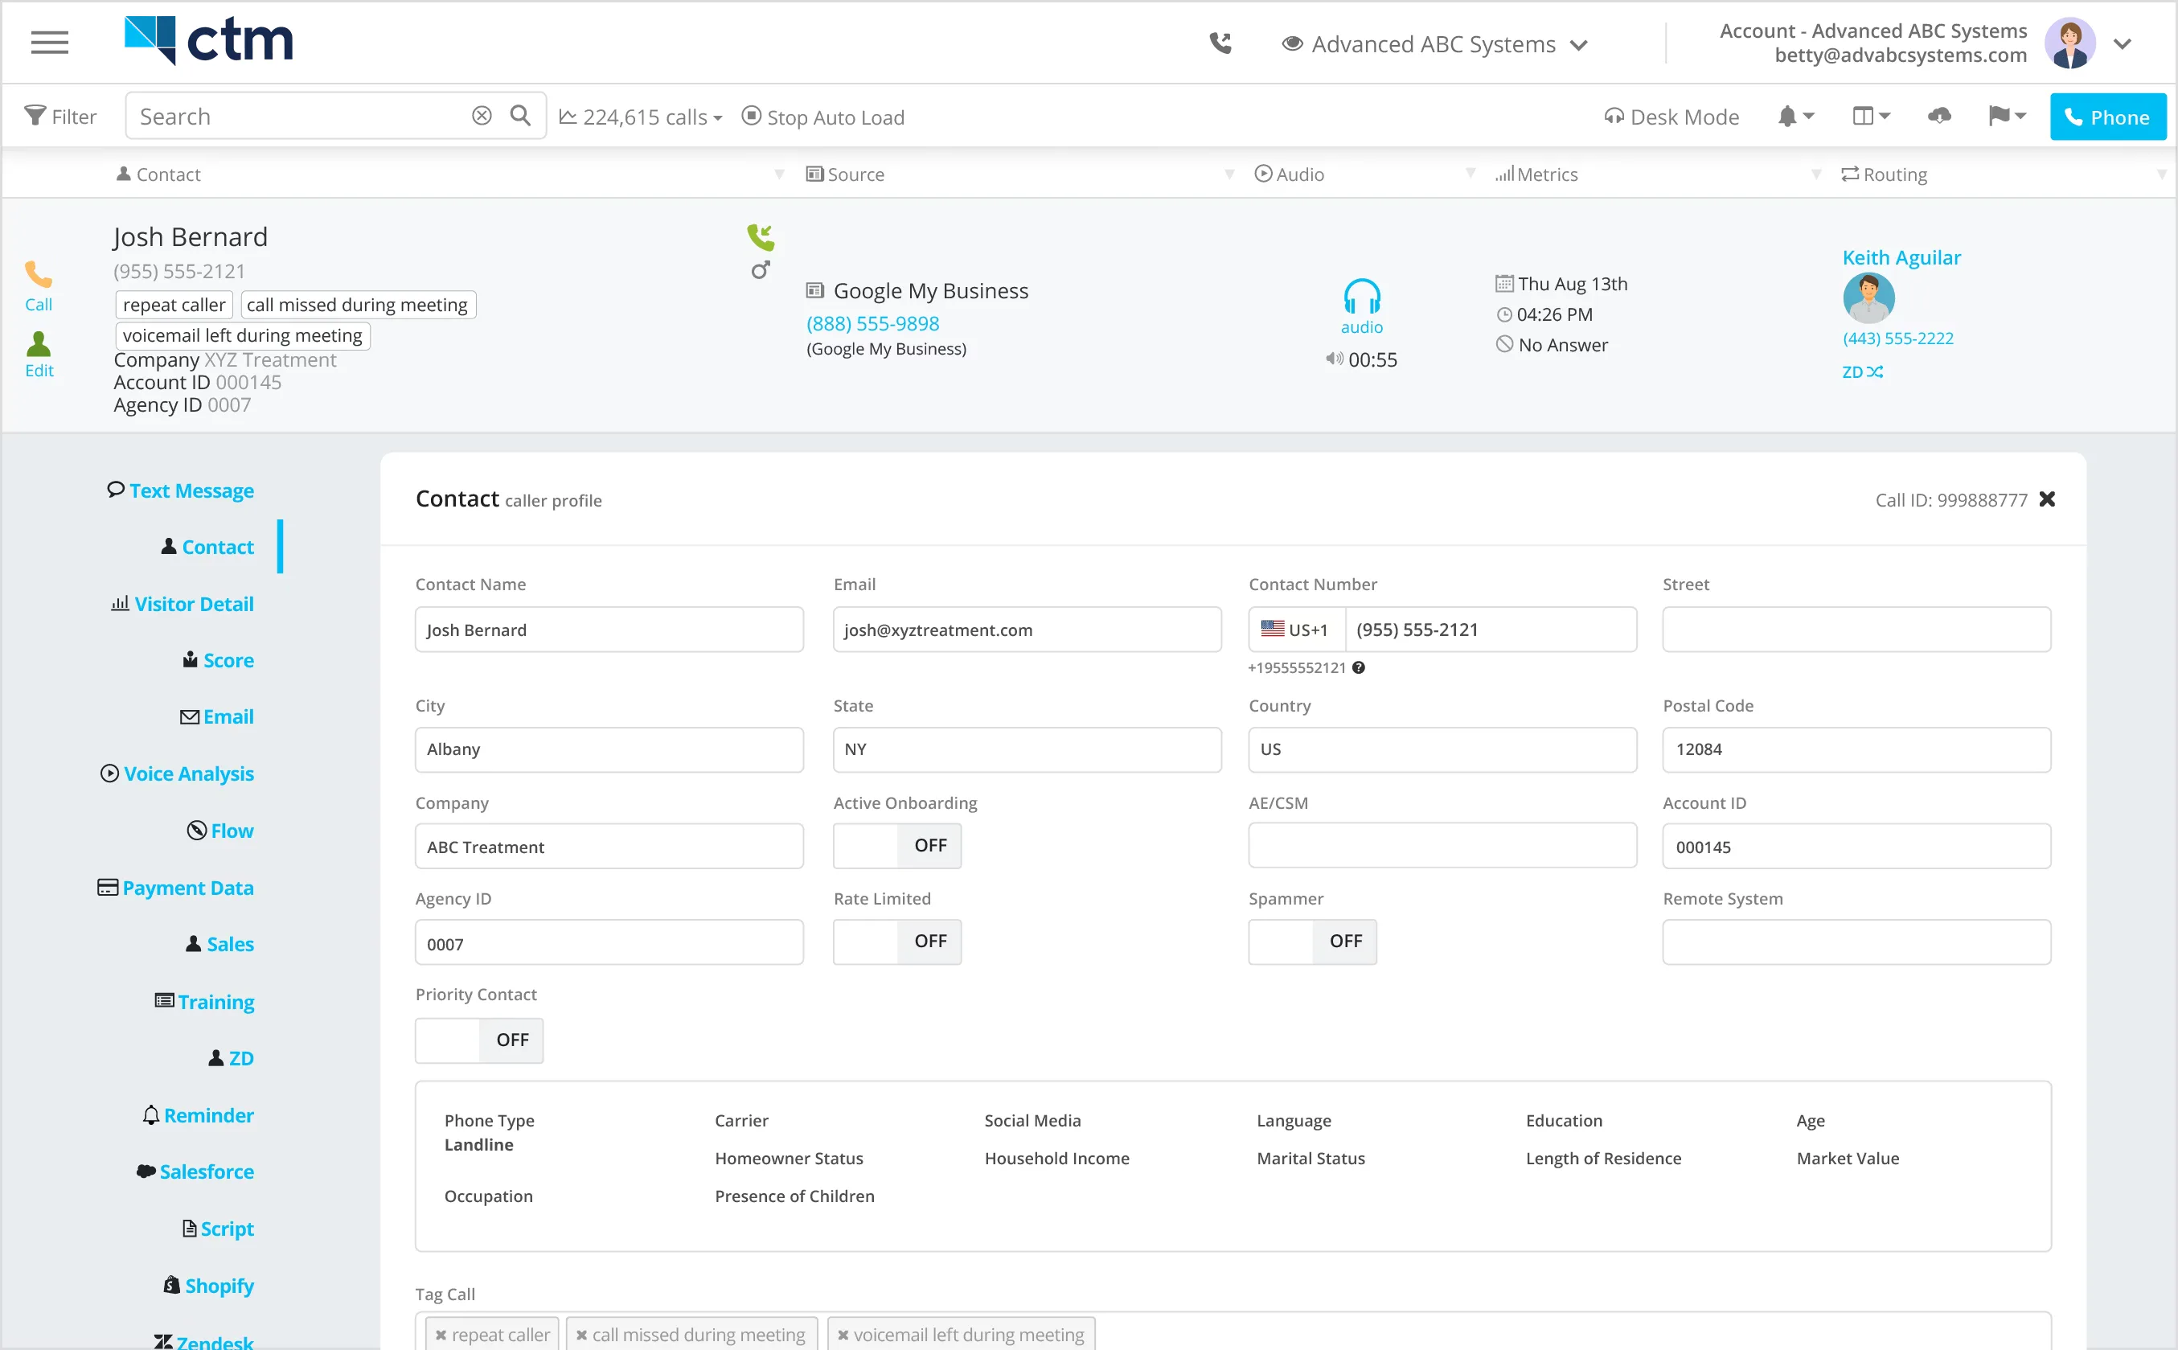Remove the 'repeat caller' tag
This screenshot has height=1350, width=2178.
(x=440, y=1335)
